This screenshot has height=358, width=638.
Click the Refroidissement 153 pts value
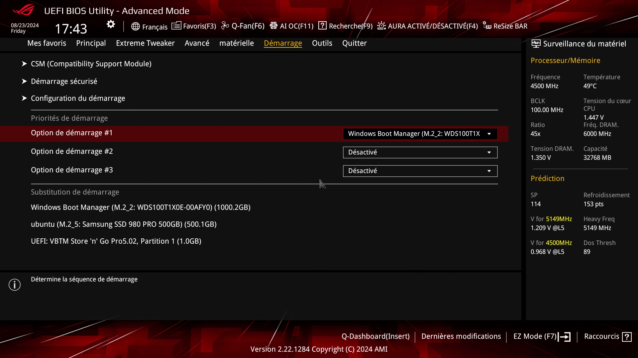pos(593,204)
